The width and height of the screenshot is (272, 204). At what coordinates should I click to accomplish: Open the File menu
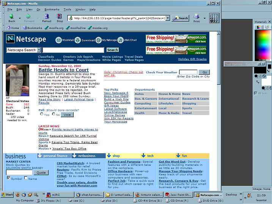click(x=10, y=9)
